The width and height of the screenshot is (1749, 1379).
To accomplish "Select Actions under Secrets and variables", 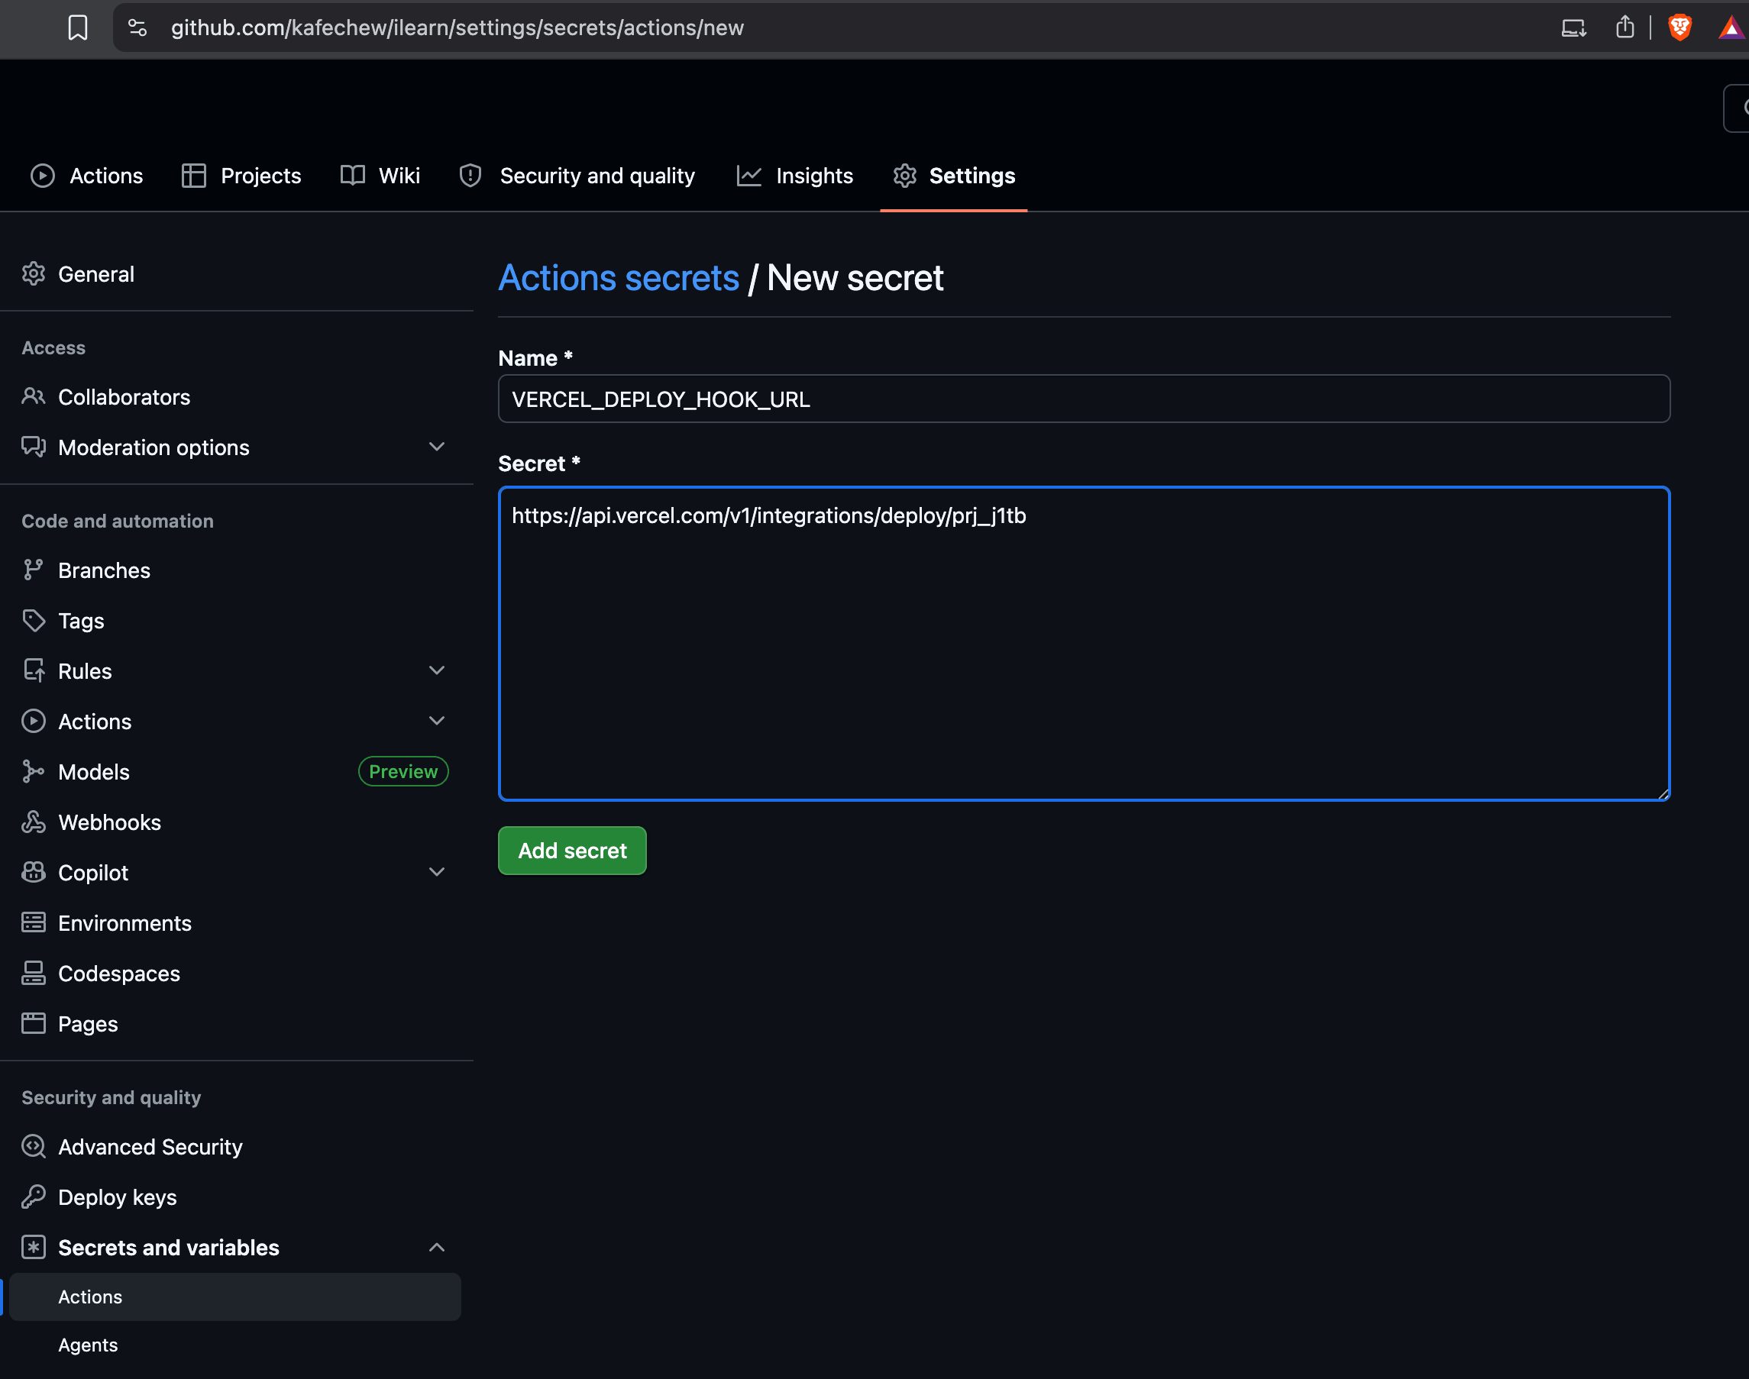I will point(235,1297).
